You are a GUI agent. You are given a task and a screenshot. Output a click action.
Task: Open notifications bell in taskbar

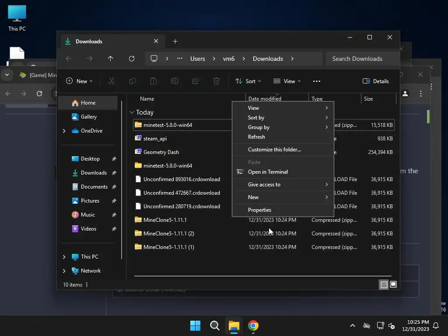[x=436, y=325]
